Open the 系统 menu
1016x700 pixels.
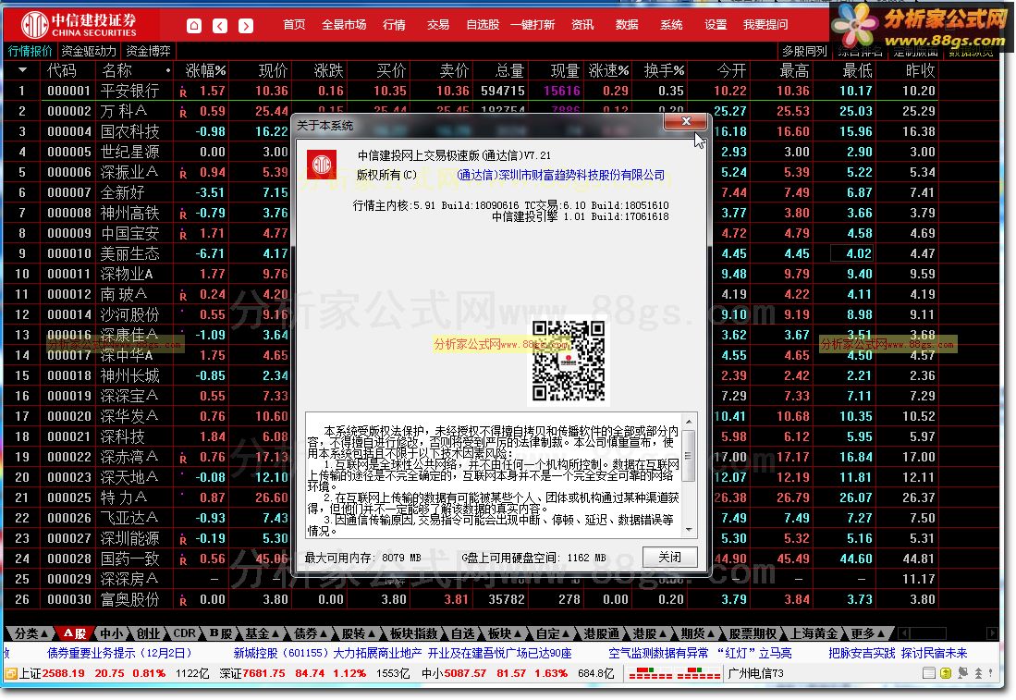[671, 25]
